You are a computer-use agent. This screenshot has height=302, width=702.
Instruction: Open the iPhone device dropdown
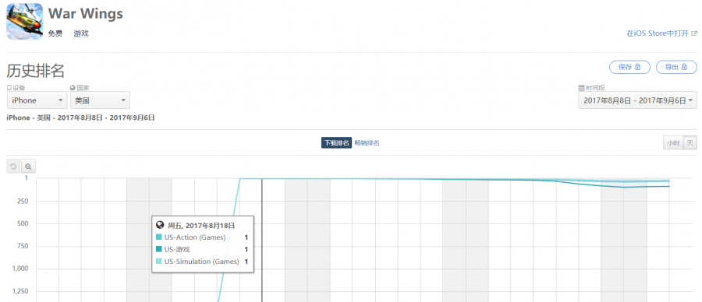click(x=37, y=100)
